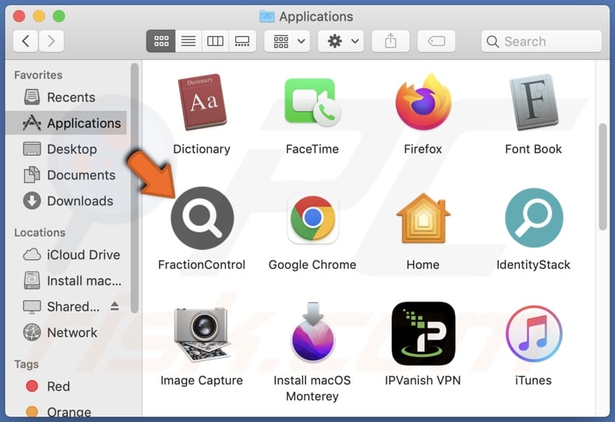615x422 pixels.
Task: Select the Image Capture app icon
Action: tap(202, 334)
